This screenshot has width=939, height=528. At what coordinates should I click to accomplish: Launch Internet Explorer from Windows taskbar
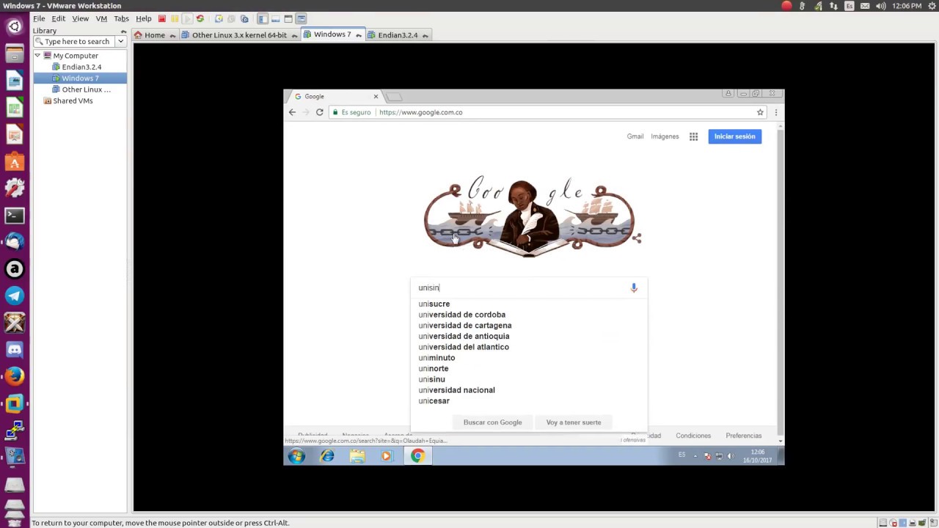(327, 456)
